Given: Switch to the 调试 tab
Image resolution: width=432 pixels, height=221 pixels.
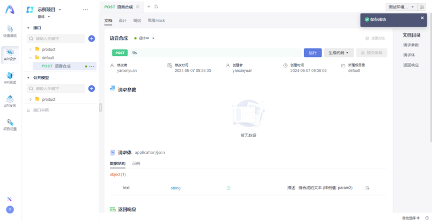Looking at the screenshot, I should tap(137, 20).
